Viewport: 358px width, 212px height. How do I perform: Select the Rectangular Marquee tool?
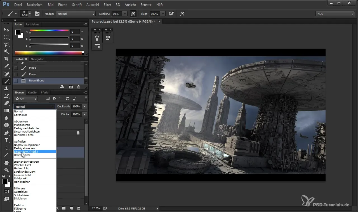pos(6,37)
